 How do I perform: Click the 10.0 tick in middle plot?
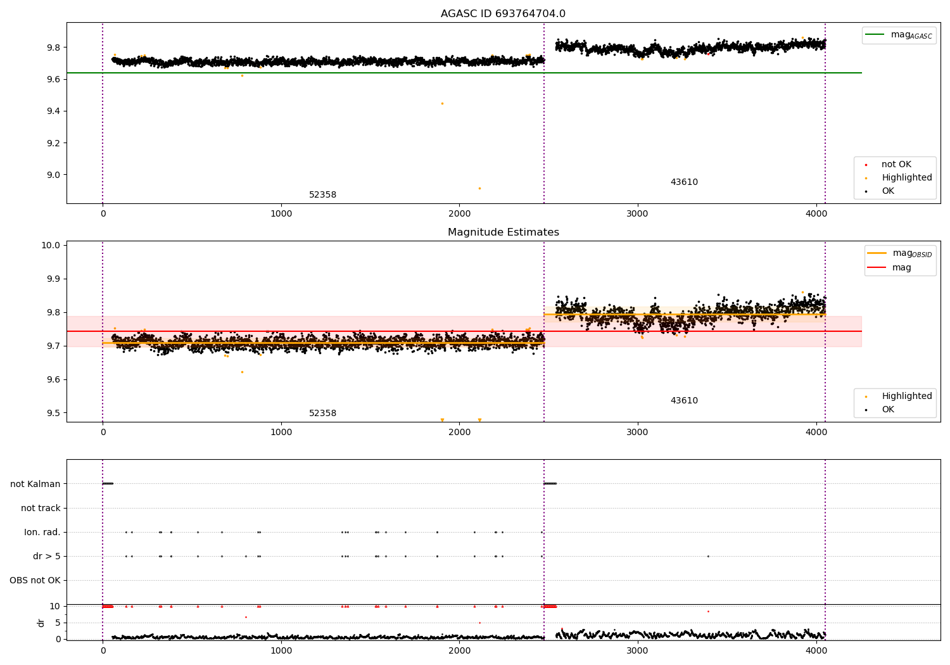51,246
